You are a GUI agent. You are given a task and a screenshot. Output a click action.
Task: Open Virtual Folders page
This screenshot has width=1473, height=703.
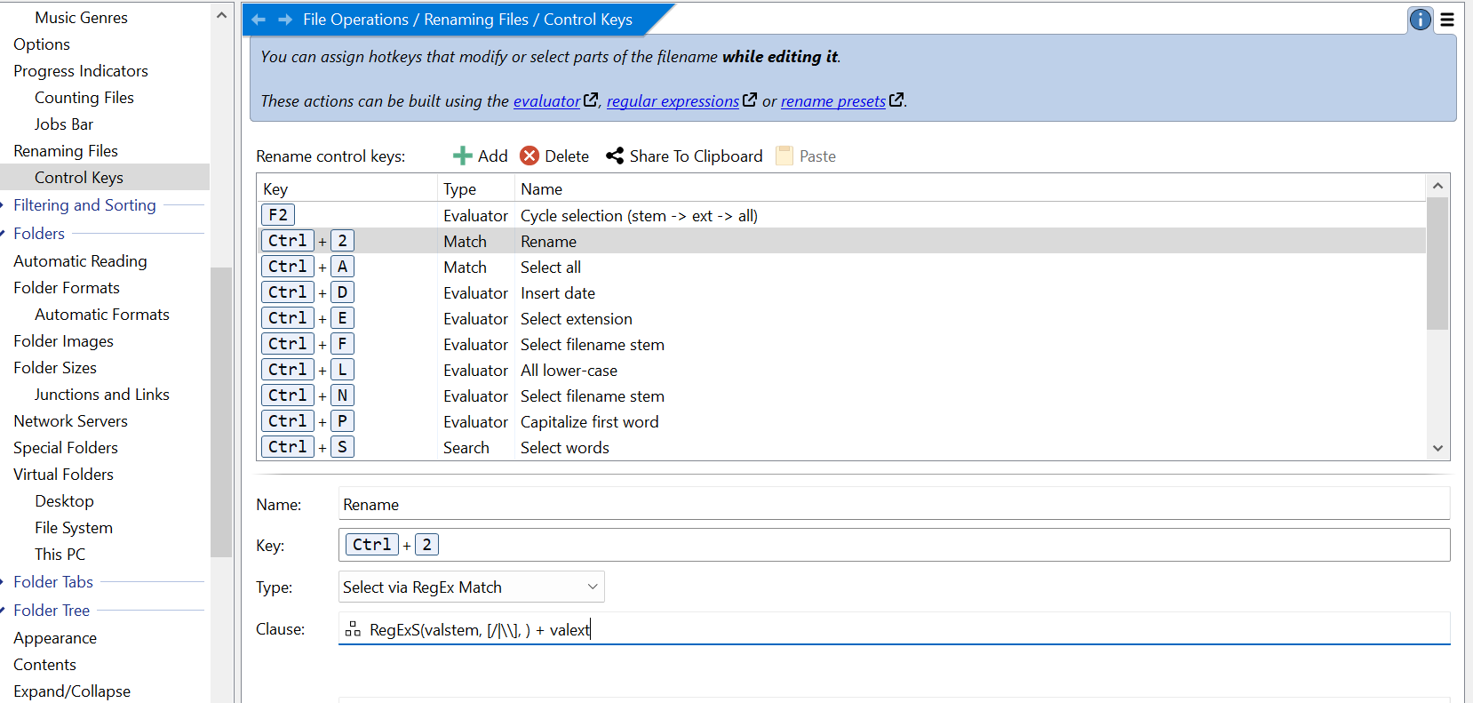64,475
